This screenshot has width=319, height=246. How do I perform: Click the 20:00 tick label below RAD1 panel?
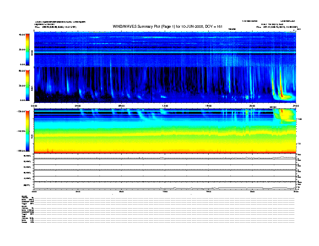pyautogui.click(x=252, y=106)
